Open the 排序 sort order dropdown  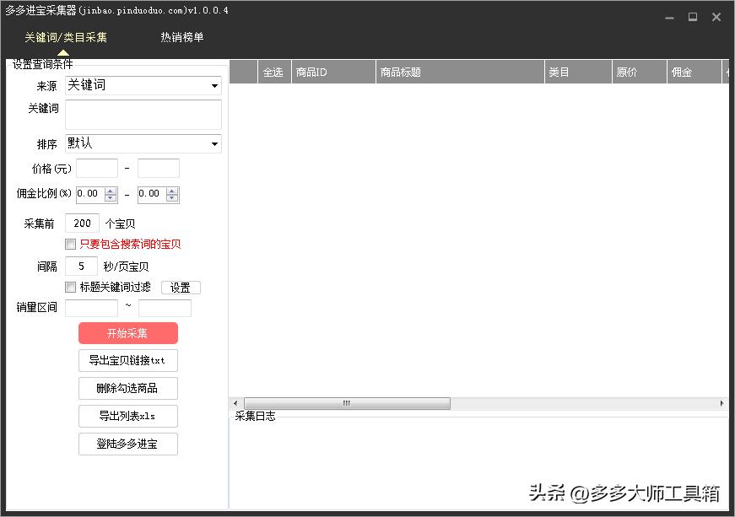142,143
